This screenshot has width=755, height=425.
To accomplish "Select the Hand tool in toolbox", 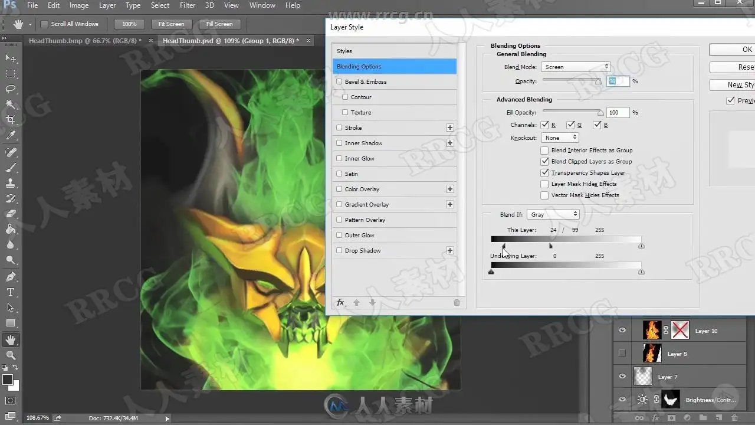I will (11, 339).
